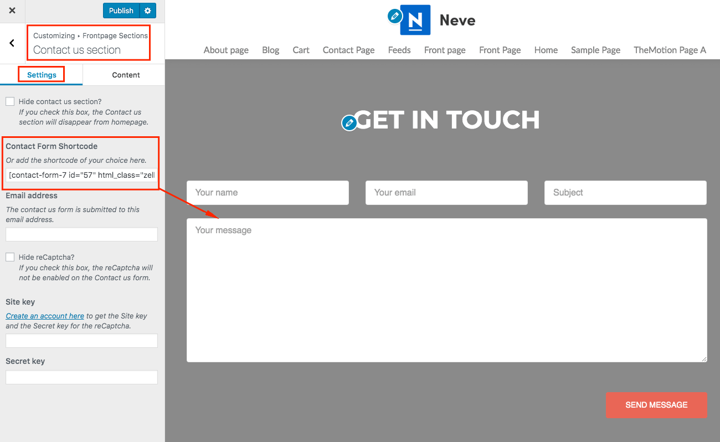Screen dimensions: 720x442
Task: Click the Contact Form Shortcode field
Action: [x=81, y=176]
